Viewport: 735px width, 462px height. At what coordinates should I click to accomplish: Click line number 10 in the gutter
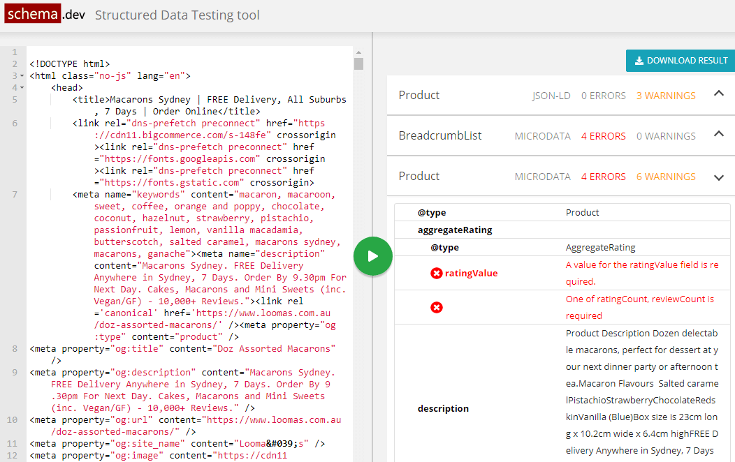pos(12,420)
